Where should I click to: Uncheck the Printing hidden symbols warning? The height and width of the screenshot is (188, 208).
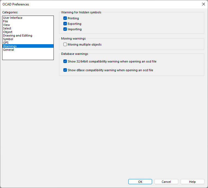tap(65, 18)
